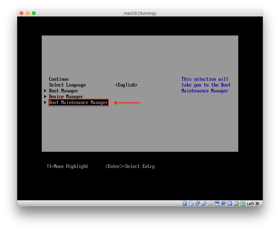Click the video capture status icon
This screenshot has height=231, width=280.
(x=224, y=203)
